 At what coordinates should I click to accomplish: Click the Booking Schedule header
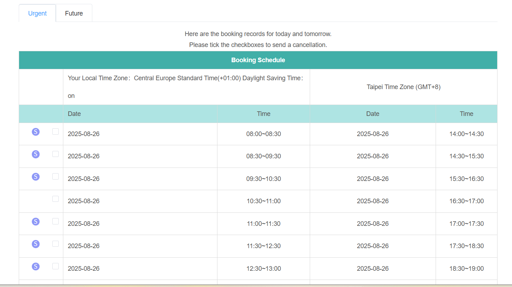pyautogui.click(x=258, y=60)
